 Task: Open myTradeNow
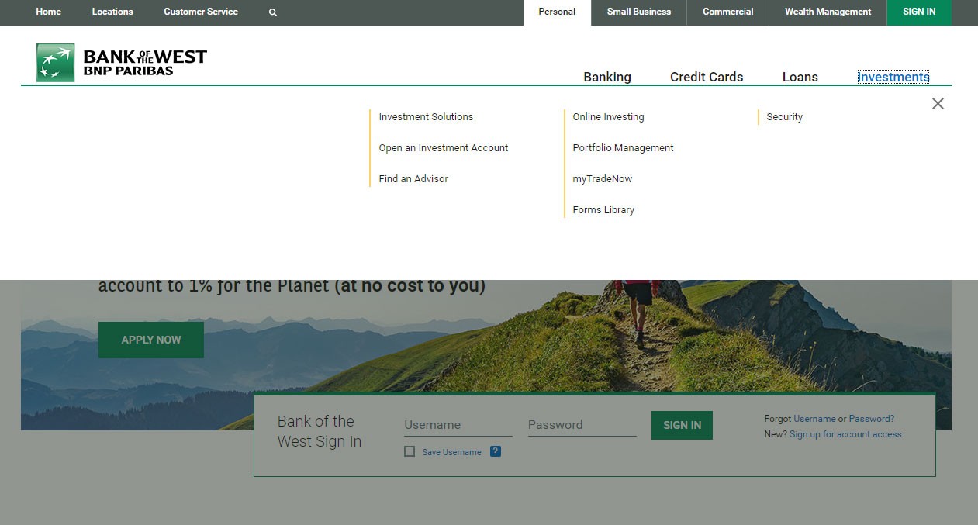tap(603, 179)
